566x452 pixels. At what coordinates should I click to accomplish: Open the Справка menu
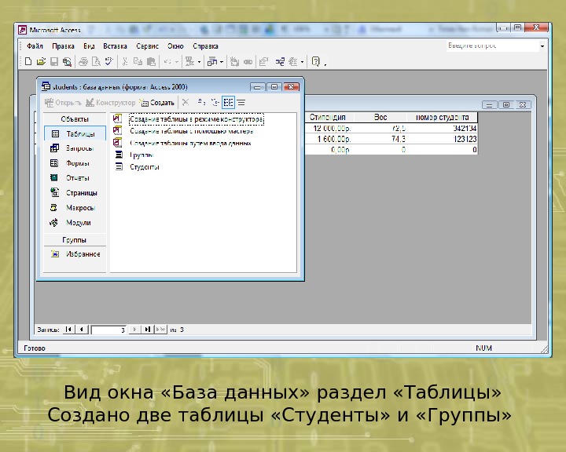click(205, 46)
